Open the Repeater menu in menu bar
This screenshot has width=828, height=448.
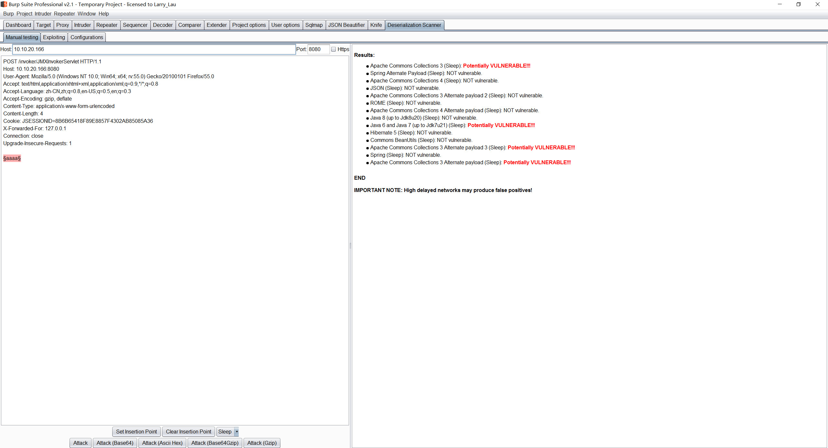pos(64,14)
